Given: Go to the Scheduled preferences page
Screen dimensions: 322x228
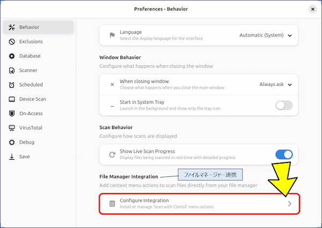Looking at the screenshot, I should pyautogui.click(x=38, y=85).
